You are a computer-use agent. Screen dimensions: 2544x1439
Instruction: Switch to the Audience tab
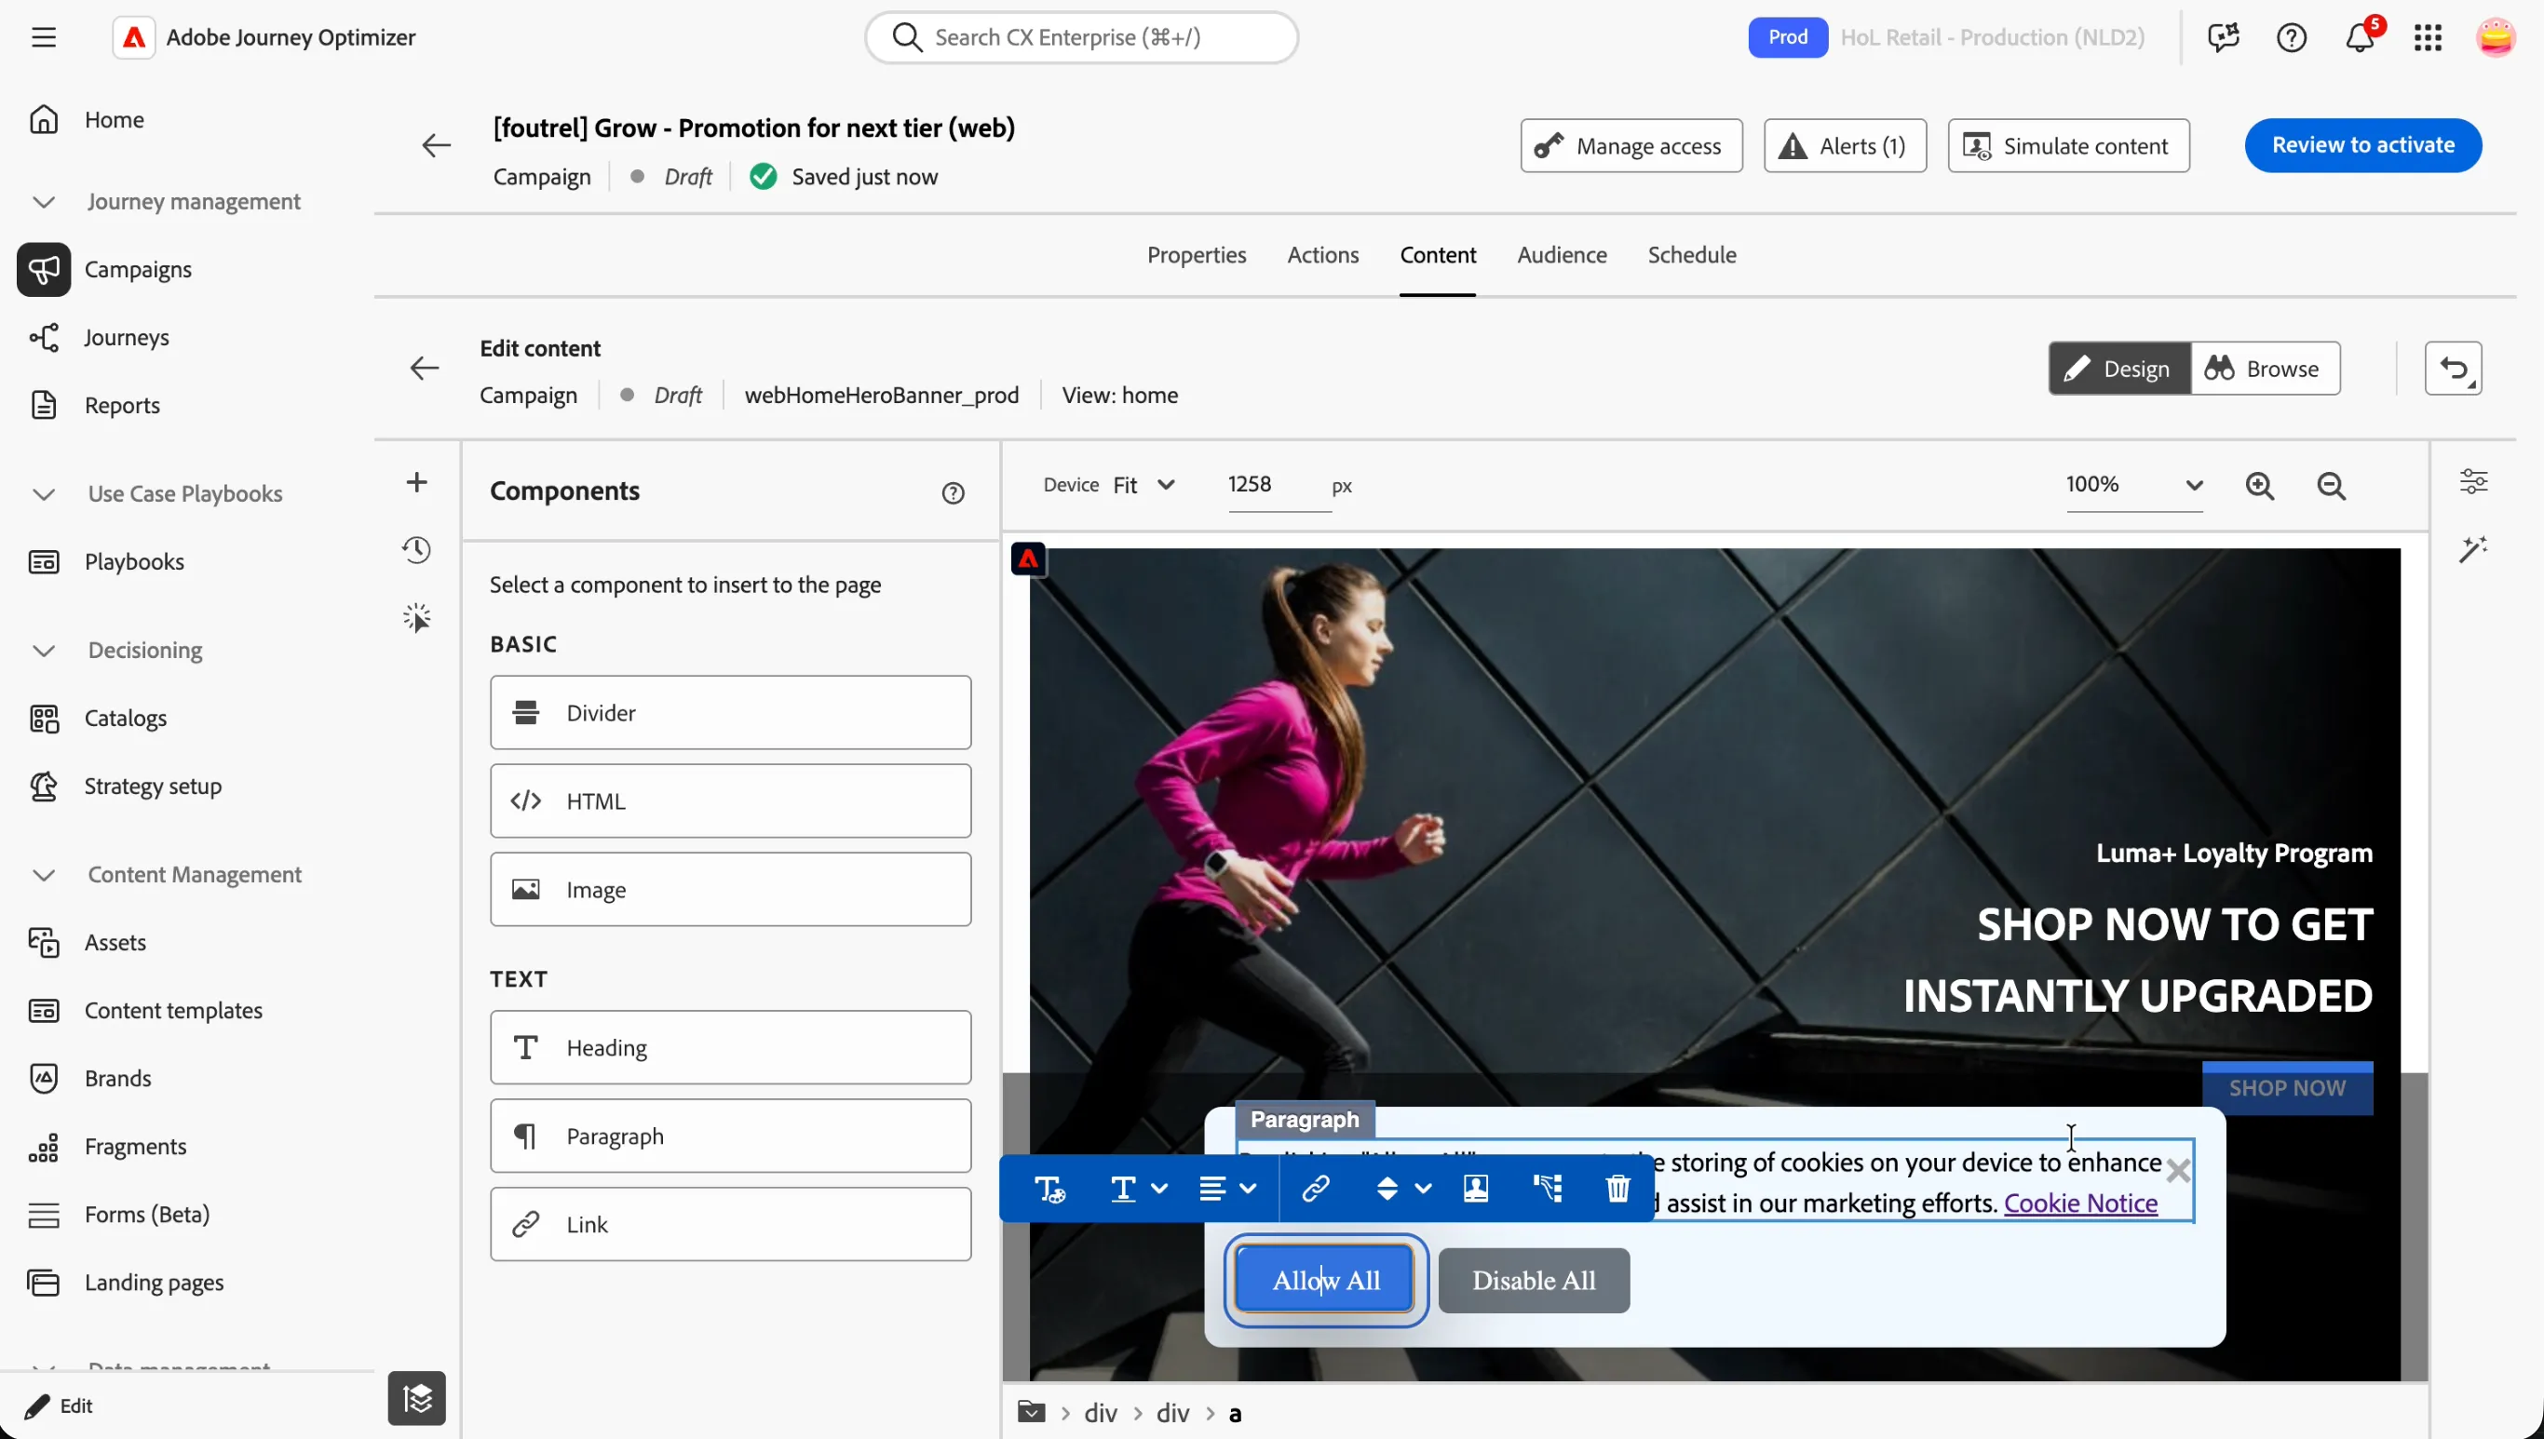pos(1562,255)
